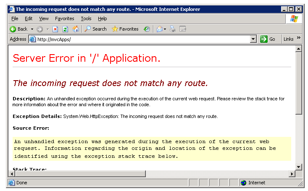The height and width of the screenshot is (191, 308).
Task: Open the Favorites star toolbar button
Action: tap(125, 29)
